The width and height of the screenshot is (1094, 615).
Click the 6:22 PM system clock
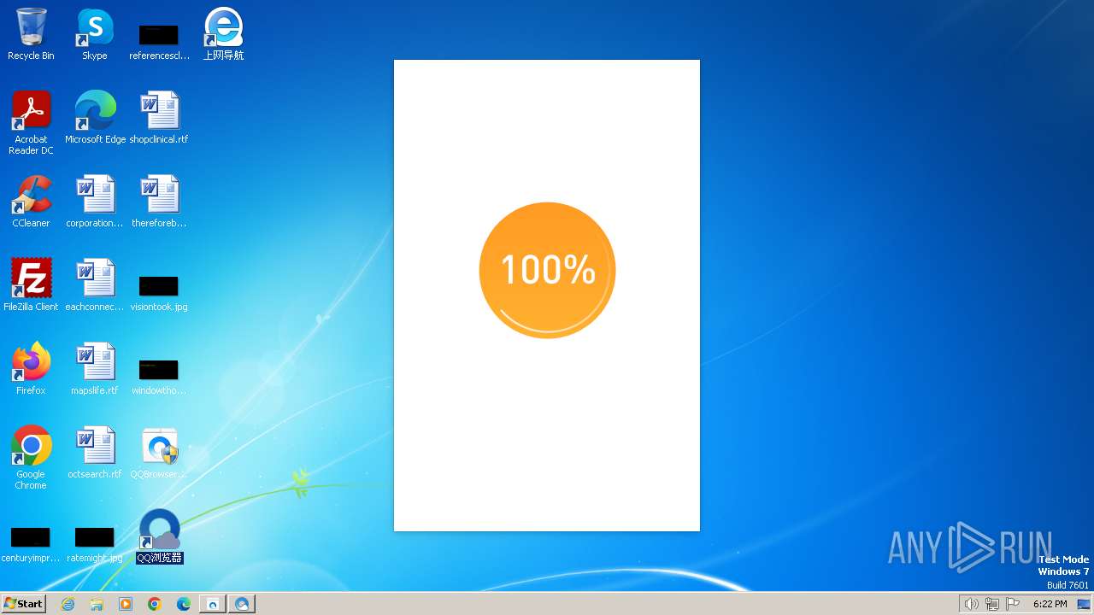click(x=1050, y=604)
